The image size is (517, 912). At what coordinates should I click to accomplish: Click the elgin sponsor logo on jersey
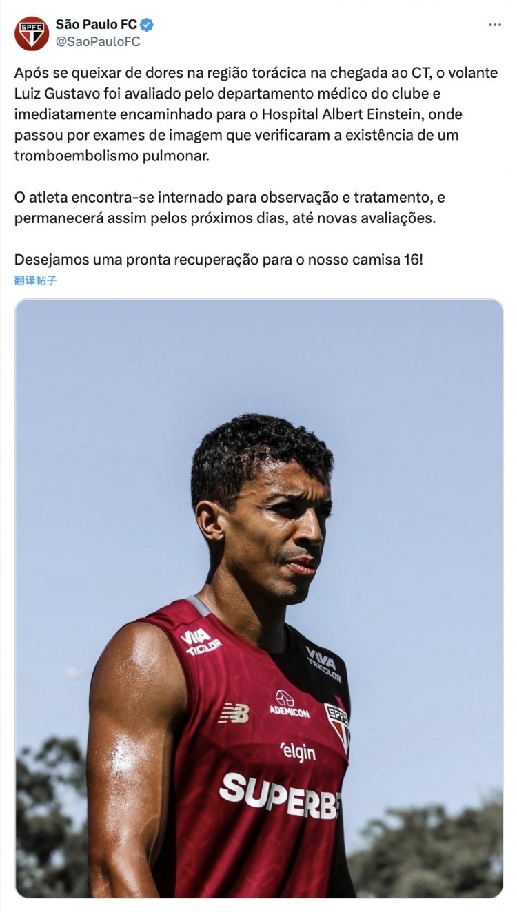click(x=298, y=751)
